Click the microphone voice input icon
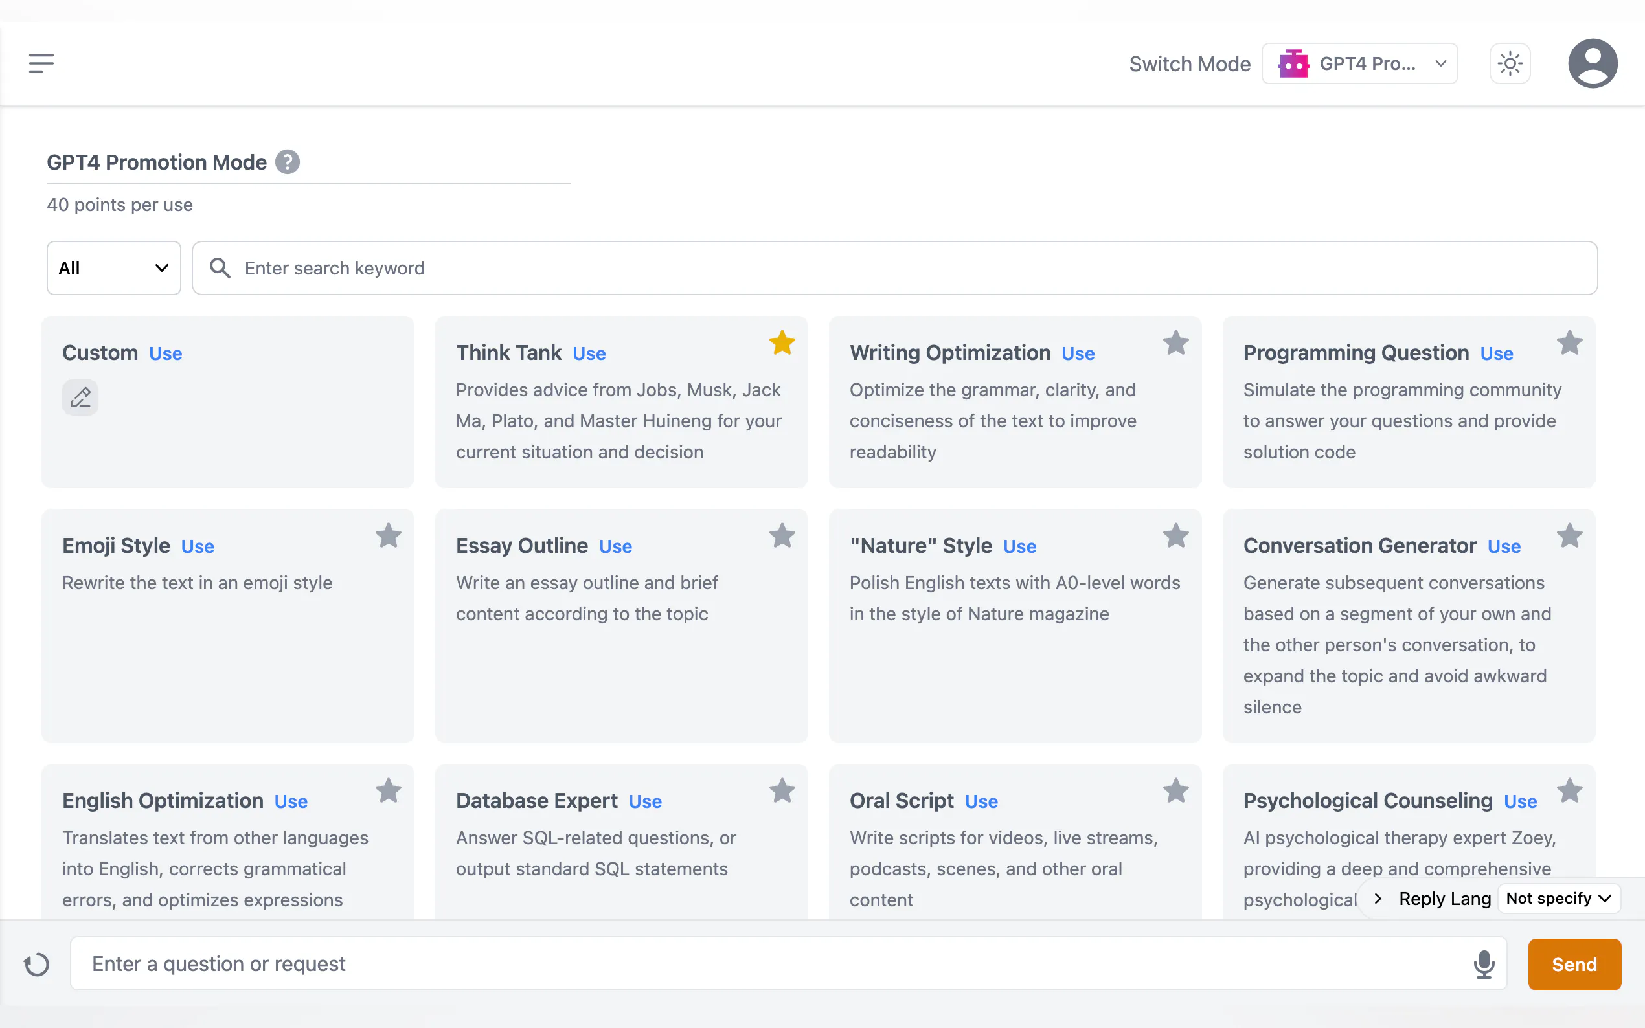 [1483, 964]
